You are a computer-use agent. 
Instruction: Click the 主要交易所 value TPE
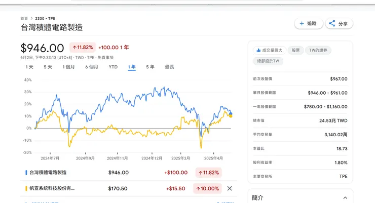click(343, 177)
